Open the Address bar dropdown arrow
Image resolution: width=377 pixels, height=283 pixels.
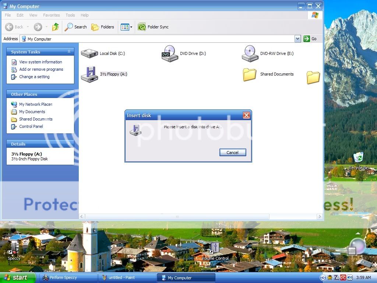[298, 38]
